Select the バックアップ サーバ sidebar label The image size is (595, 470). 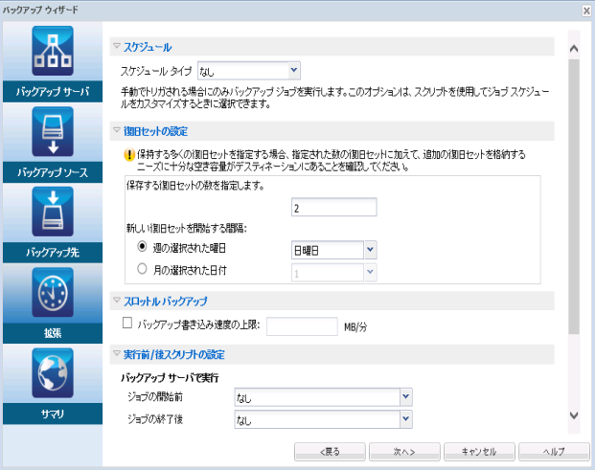[x=53, y=91]
